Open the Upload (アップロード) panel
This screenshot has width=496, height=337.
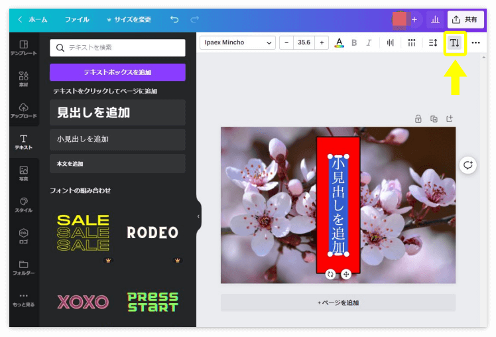24,110
